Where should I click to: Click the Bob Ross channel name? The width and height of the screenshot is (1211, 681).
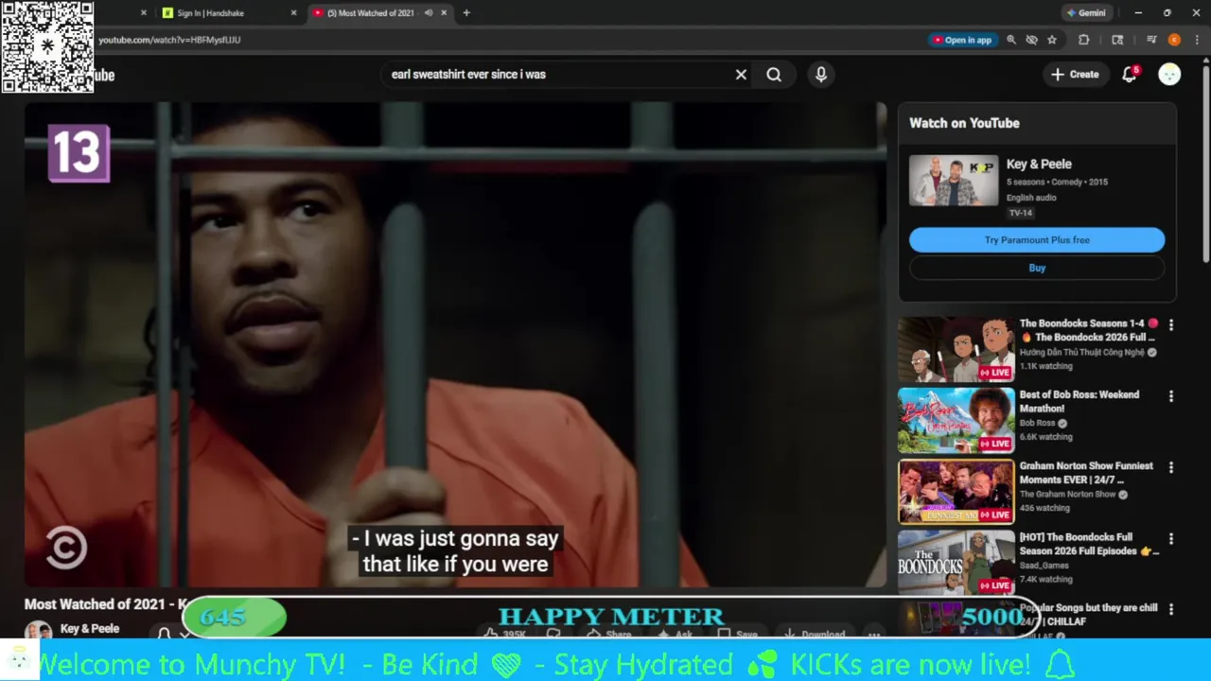click(x=1037, y=424)
